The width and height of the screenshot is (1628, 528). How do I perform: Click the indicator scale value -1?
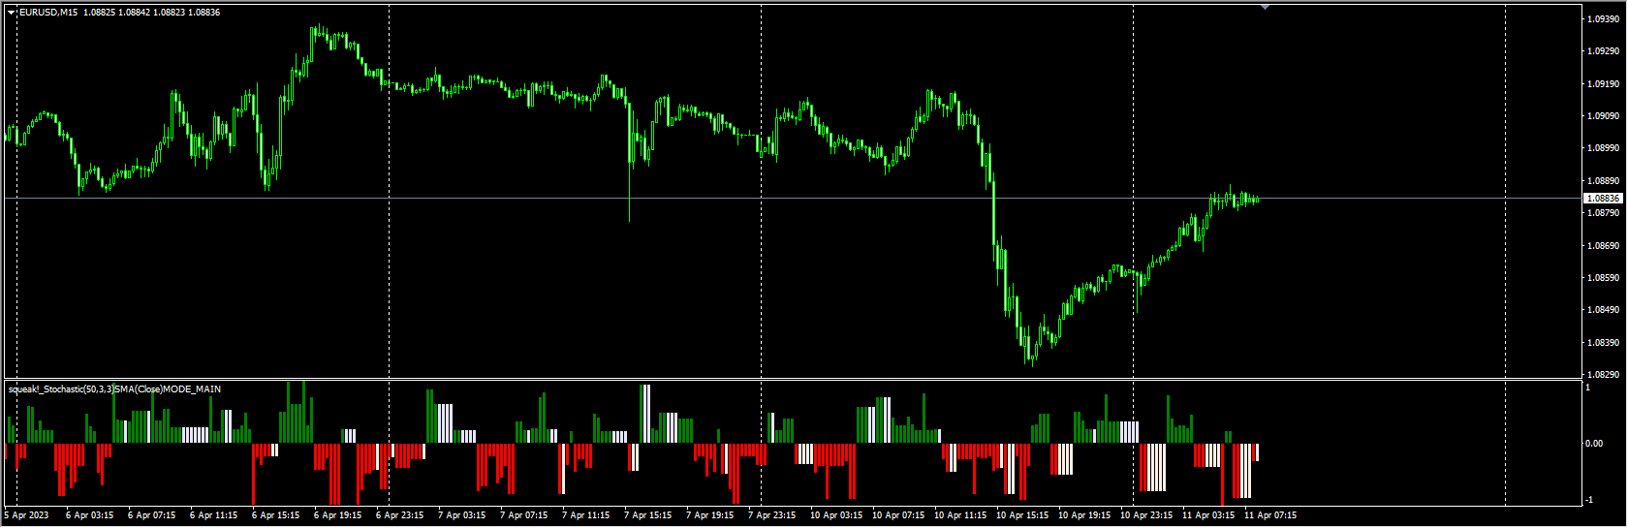pyautogui.click(x=1588, y=500)
